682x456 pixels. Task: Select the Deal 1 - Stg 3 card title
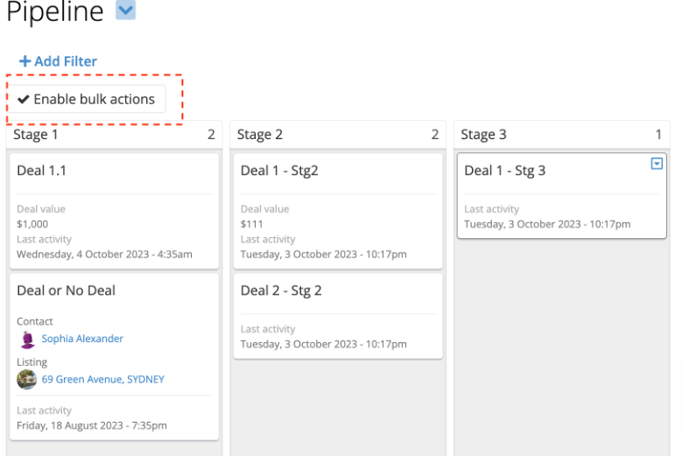point(505,171)
